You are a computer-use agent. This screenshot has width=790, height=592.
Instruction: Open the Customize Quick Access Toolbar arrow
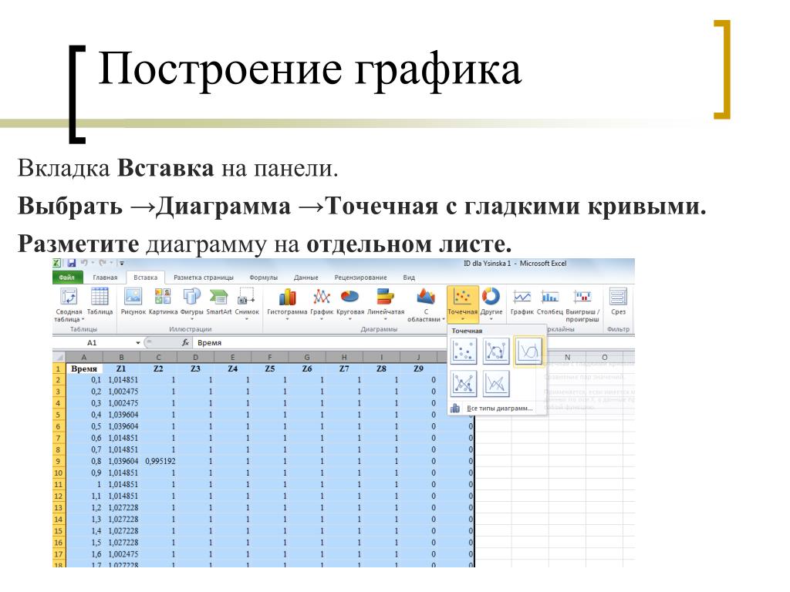tap(121, 264)
